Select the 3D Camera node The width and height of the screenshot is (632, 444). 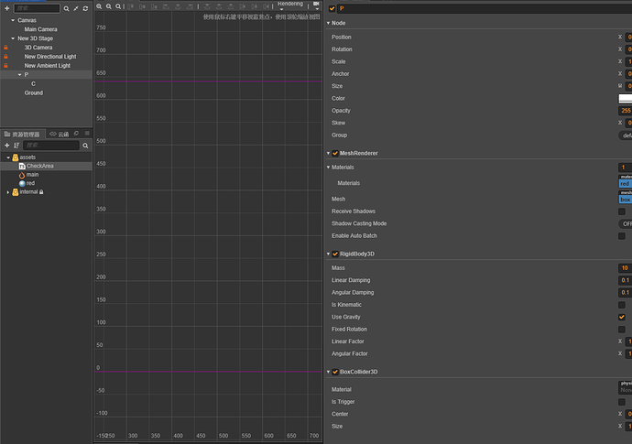point(38,48)
